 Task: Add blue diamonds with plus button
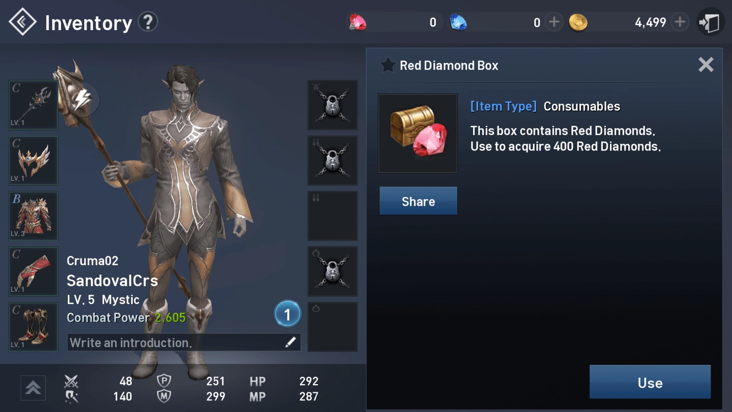[554, 22]
